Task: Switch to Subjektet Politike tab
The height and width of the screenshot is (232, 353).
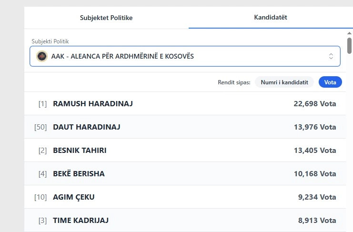Action: point(106,18)
